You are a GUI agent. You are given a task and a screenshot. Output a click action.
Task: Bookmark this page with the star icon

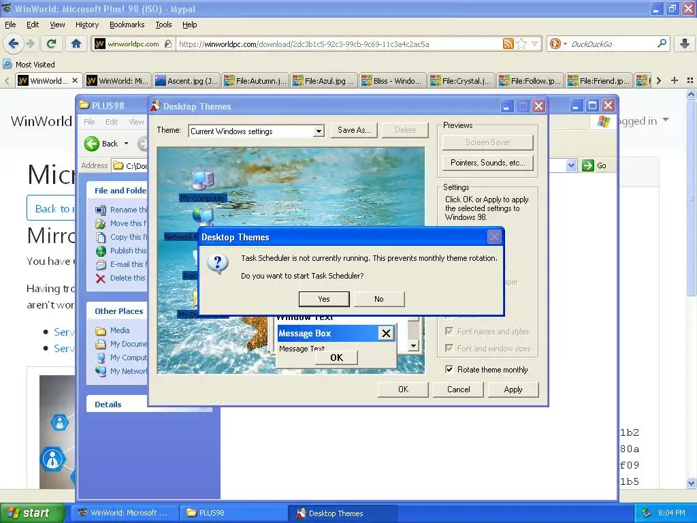click(522, 44)
